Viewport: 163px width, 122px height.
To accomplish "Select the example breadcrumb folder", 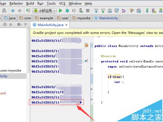I will pyautogui.click(x=44, y=18).
